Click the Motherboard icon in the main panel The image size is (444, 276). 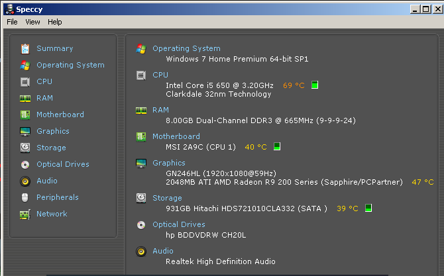141,137
